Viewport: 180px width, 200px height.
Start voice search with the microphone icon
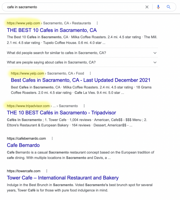158,7
